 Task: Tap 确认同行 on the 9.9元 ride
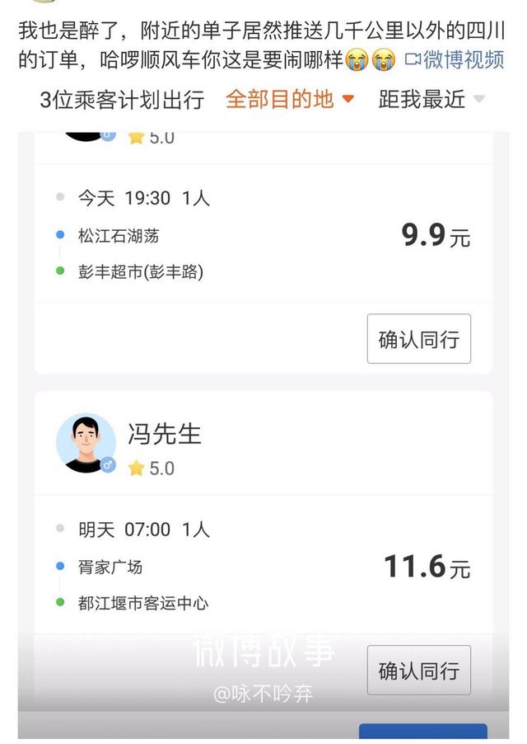pyautogui.click(x=418, y=338)
